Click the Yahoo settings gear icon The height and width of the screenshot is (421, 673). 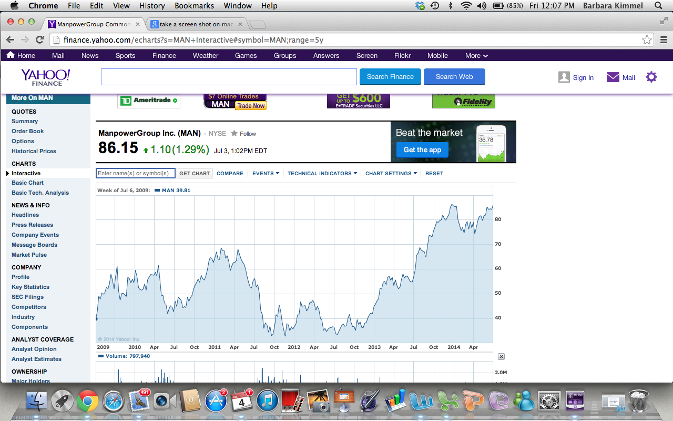[x=651, y=77]
